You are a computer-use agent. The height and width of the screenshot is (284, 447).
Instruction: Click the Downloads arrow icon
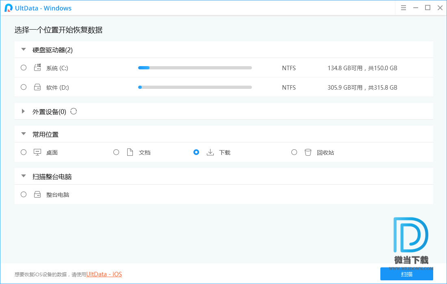click(x=210, y=152)
